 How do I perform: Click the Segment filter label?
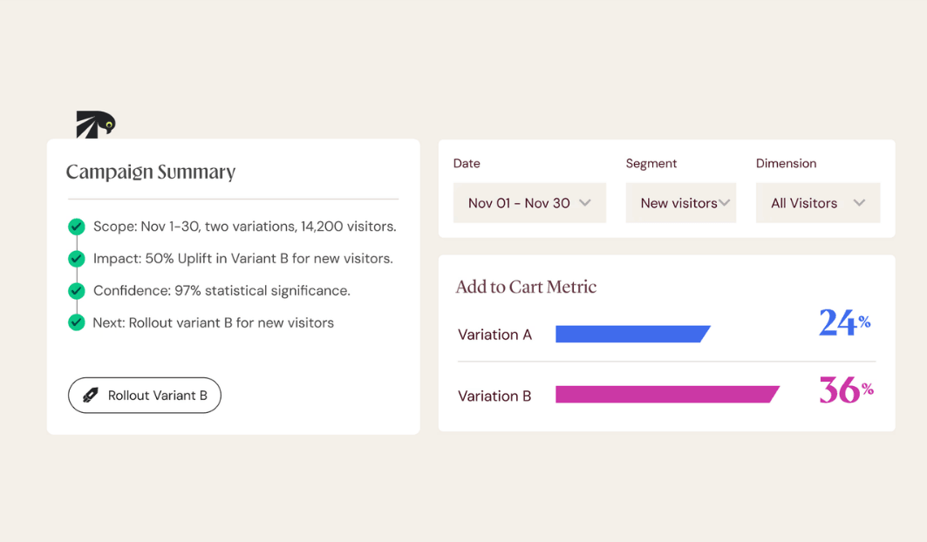(x=651, y=164)
